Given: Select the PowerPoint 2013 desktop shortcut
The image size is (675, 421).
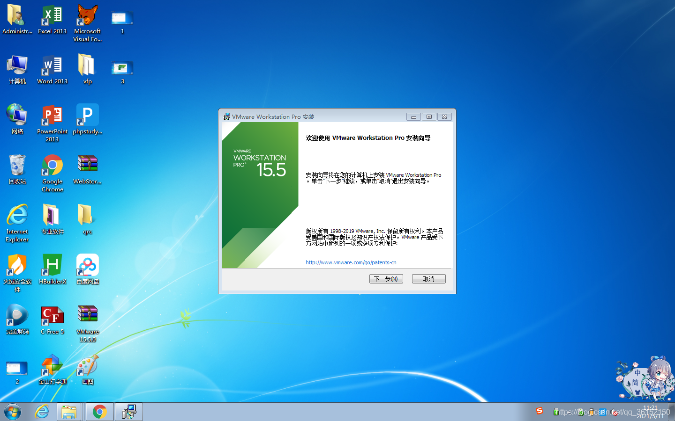Looking at the screenshot, I should coord(52,123).
